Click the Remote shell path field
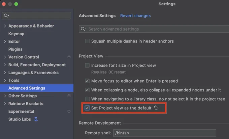Viewport: 229px width, 139px height. click(x=165, y=133)
